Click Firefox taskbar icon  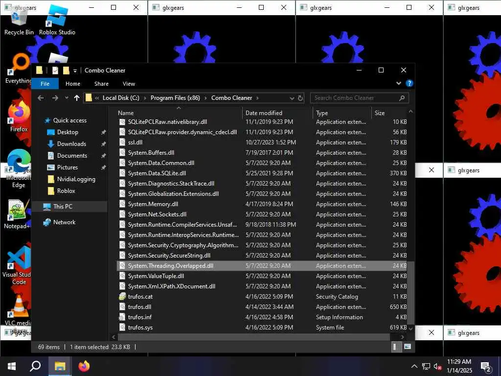[84, 366]
